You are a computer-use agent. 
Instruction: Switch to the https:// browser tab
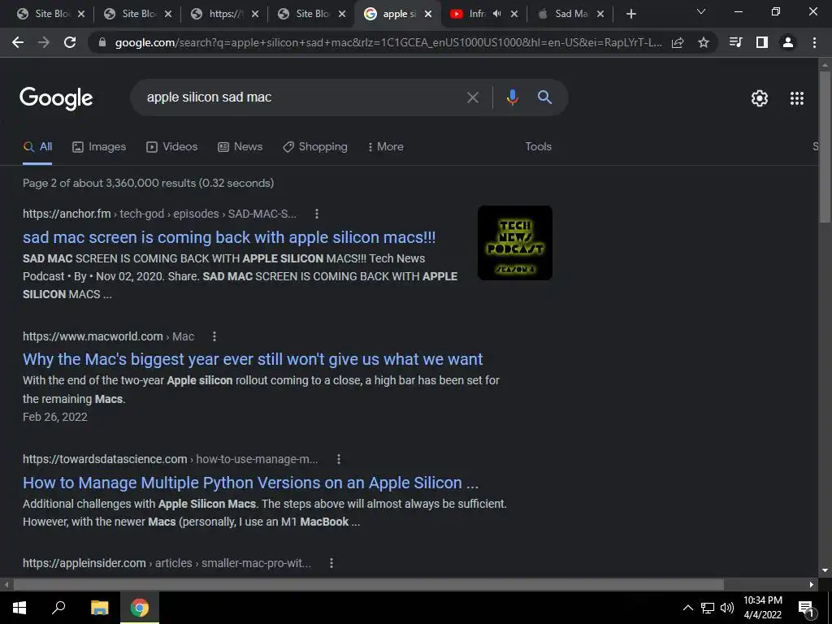pos(224,14)
